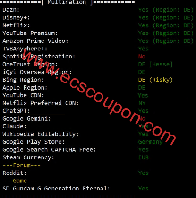The image size is (196, 198).
Task: Click the Dazn label line
Action: point(11,10)
